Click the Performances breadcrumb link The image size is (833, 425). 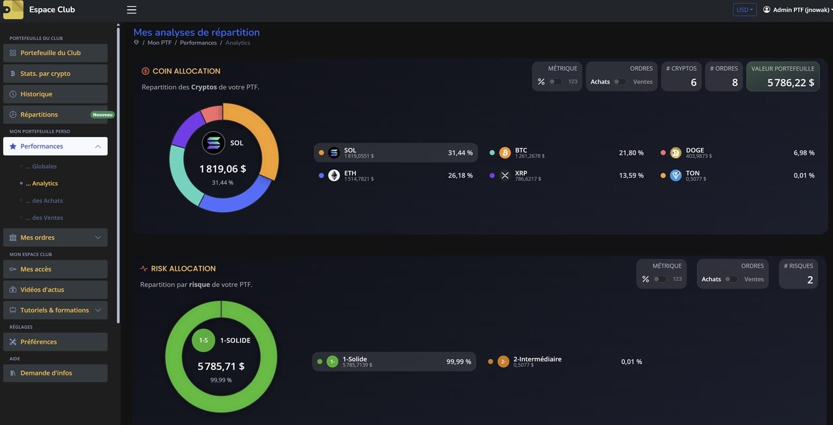[x=198, y=43]
